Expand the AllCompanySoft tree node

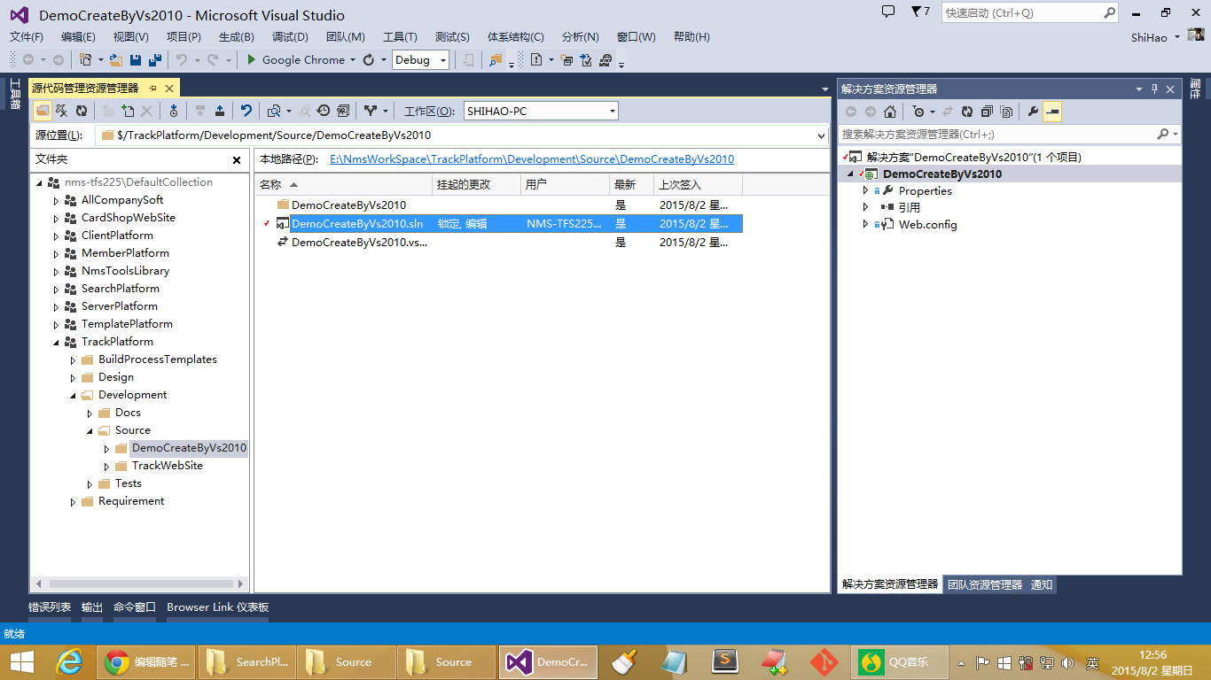coord(56,200)
